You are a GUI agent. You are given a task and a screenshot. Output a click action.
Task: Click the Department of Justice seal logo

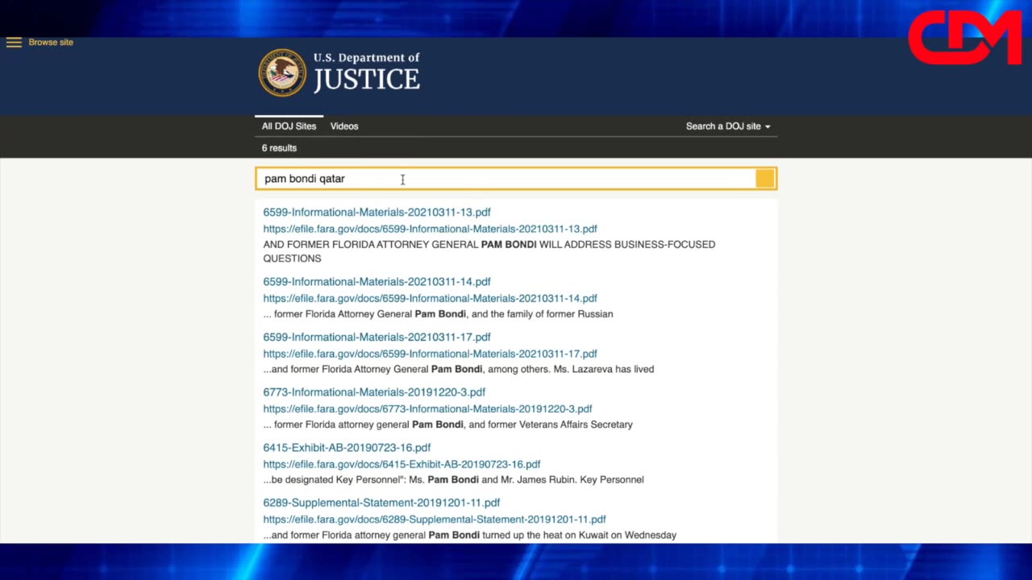282,72
